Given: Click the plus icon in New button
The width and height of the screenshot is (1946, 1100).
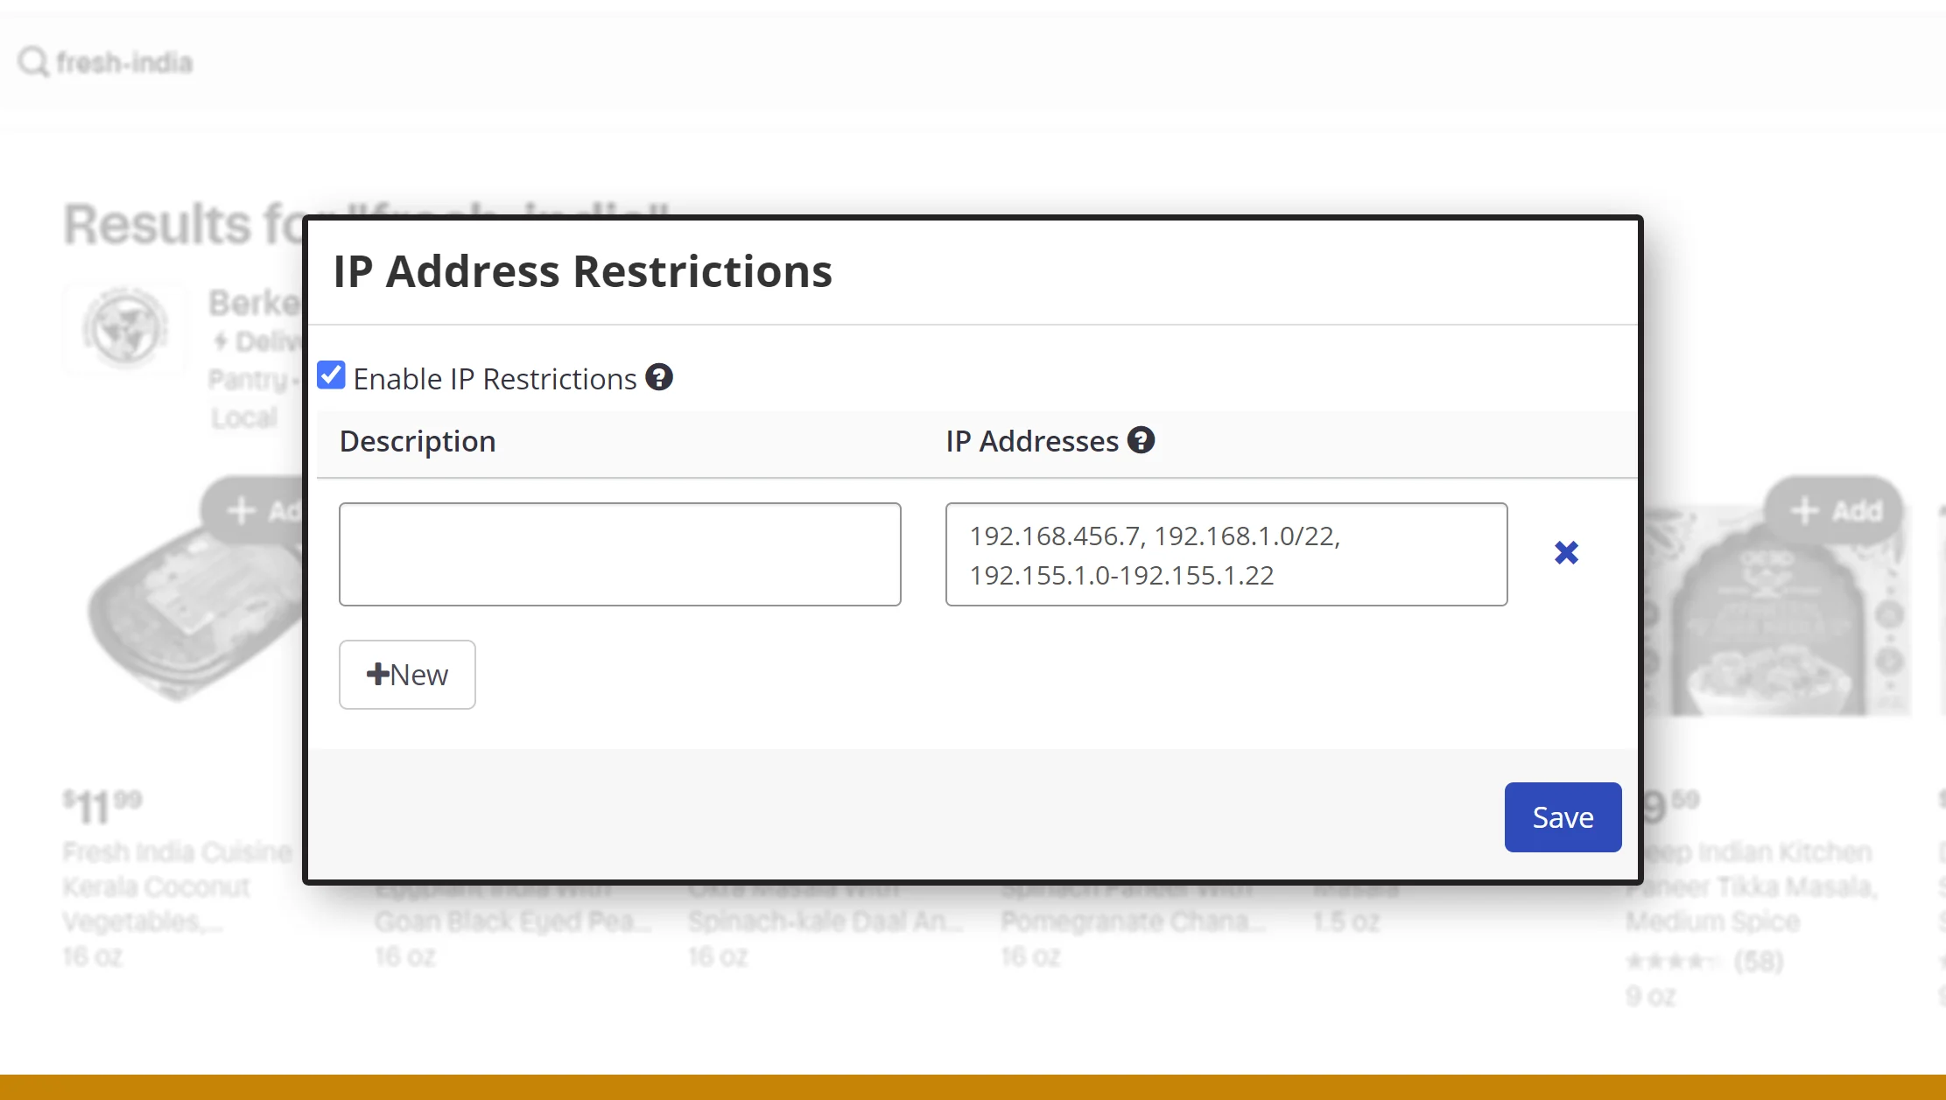Looking at the screenshot, I should [x=377, y=674].
